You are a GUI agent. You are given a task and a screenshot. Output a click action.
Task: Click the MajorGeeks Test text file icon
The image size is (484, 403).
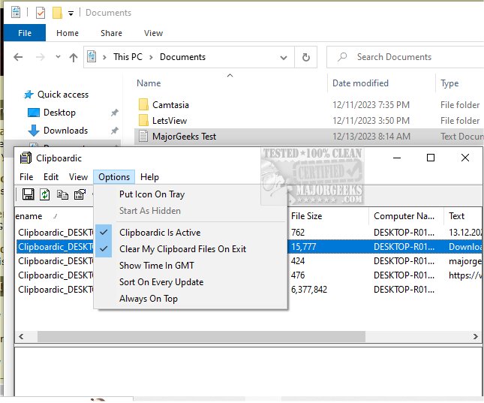click(x=143, y=136)
